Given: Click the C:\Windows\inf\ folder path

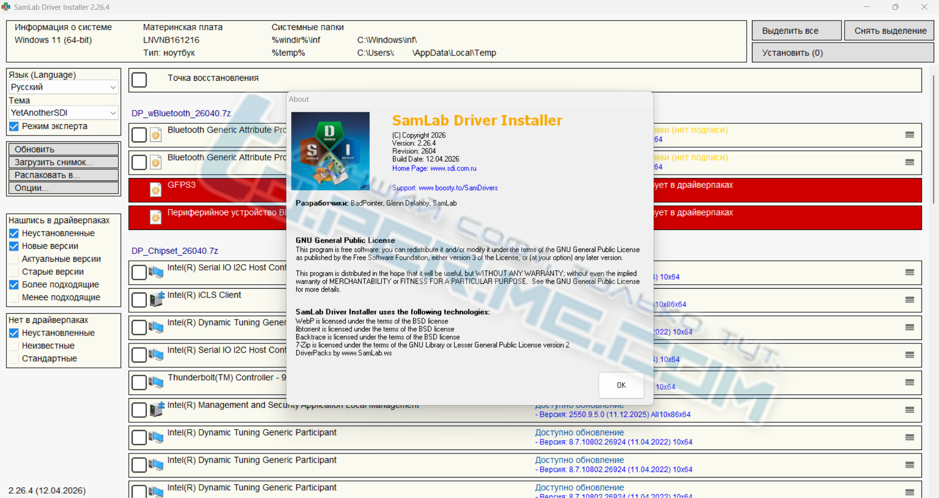Looking at the screenshot, I should 387,40.
